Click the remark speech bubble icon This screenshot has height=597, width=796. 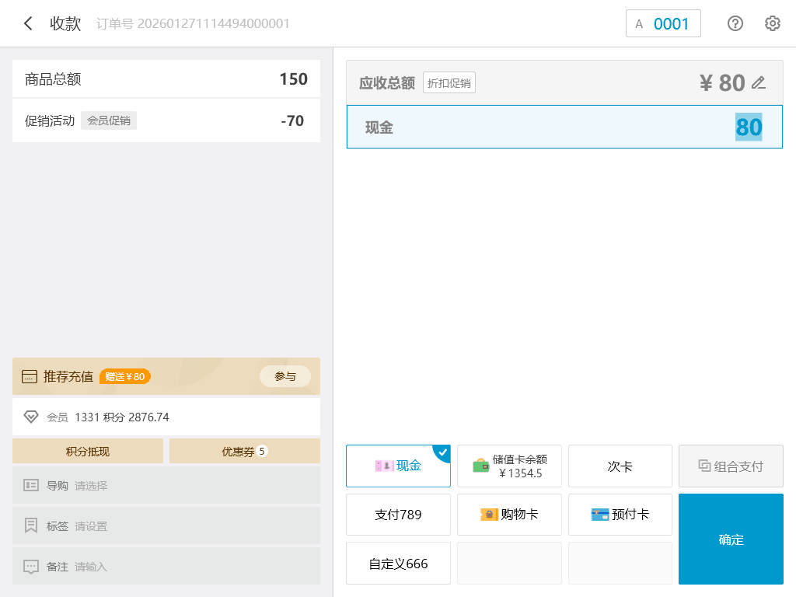[31, 567]
